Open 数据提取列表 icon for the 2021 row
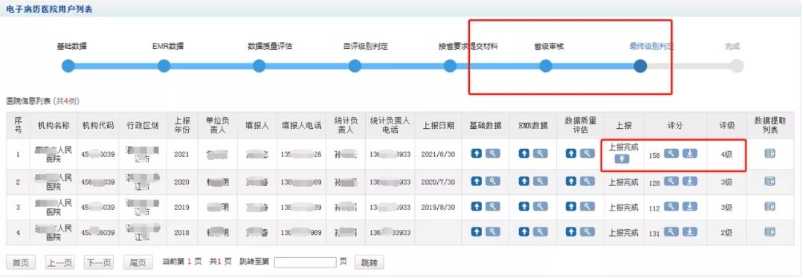The image size is (803, 278). click(770, 153)
